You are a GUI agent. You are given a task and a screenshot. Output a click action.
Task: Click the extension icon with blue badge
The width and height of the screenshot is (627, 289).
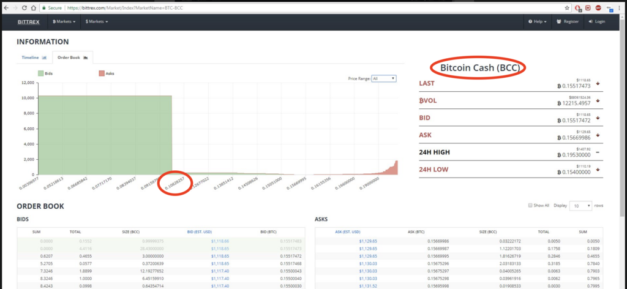coord(609,8)
